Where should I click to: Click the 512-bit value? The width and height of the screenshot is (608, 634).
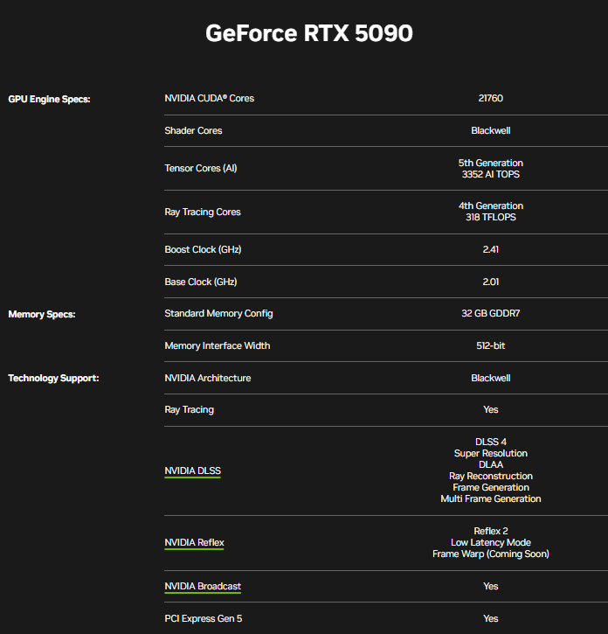490,345
